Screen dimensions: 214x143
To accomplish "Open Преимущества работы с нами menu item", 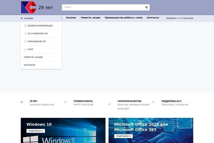I will pyautogui.click(x=123, y=18).
